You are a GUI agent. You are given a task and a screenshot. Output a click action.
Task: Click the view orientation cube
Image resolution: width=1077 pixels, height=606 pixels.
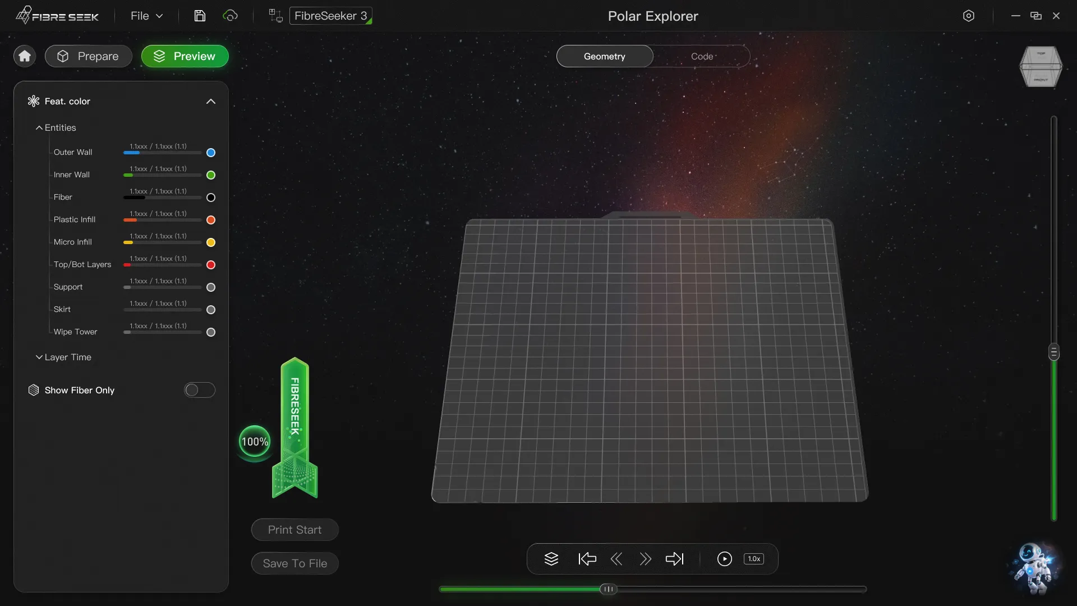pyautogui.click(x=1041, y=67)
